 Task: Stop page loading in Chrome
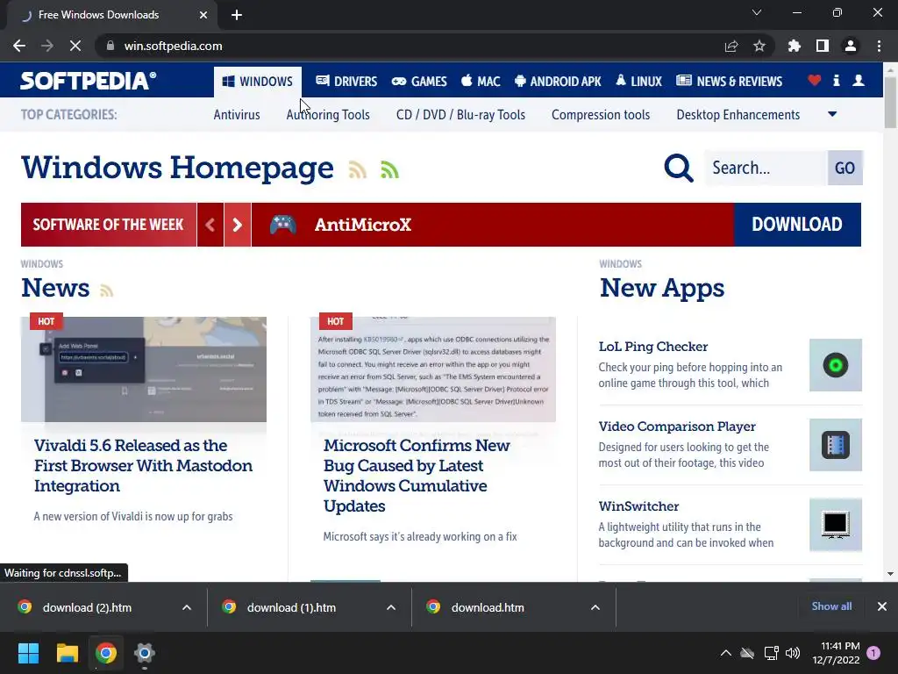75,46
